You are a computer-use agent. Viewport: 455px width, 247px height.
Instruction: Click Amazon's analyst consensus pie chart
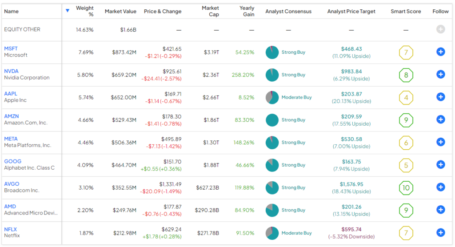(272, 120)
